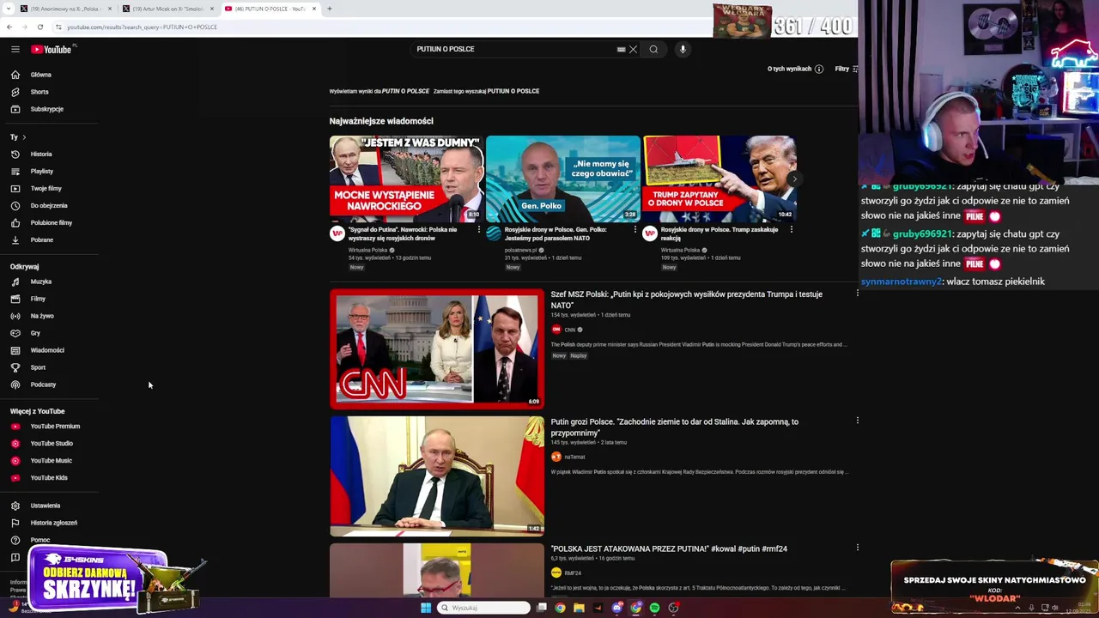Open the naTemat channel link

click(x=574, y=457)
